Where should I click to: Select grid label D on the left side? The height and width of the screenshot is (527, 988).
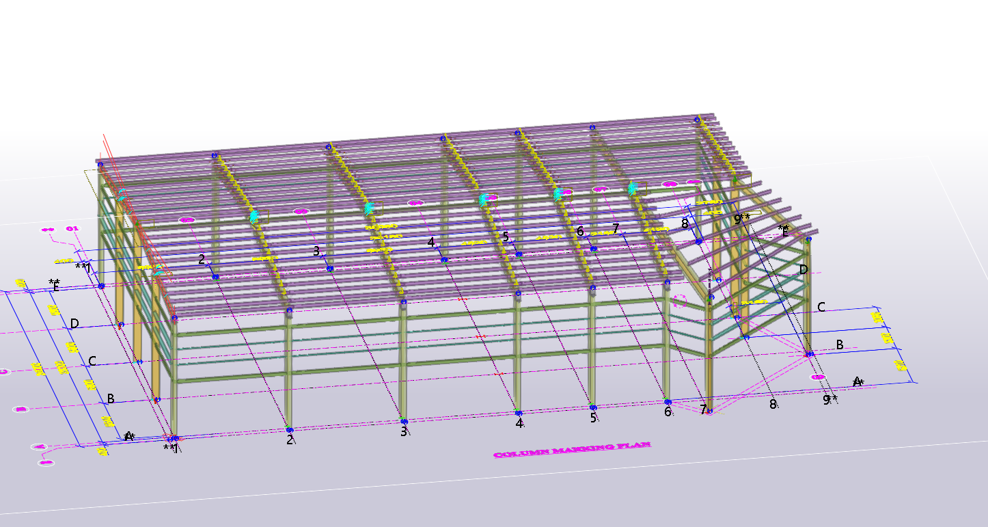(74, 323)
